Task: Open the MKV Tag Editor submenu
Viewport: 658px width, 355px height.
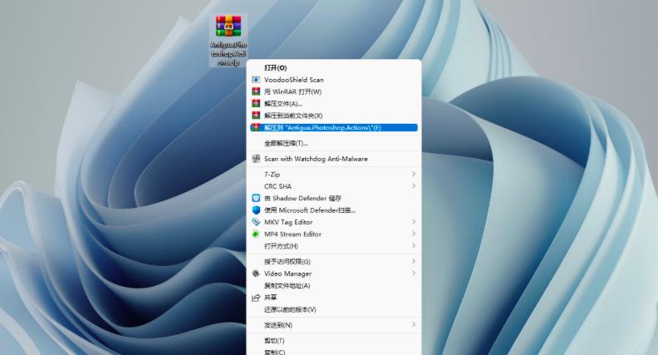Action: click(x=334, y=222)
